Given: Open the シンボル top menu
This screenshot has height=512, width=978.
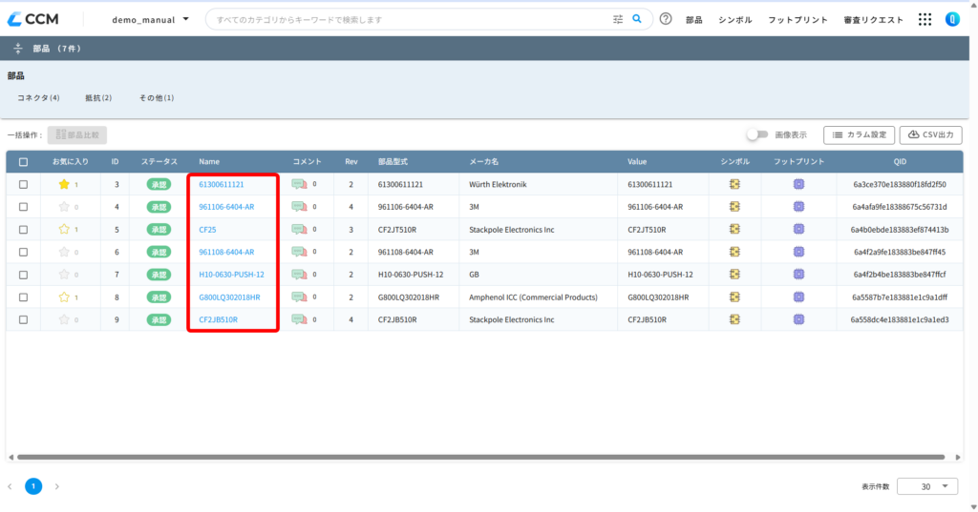Looking at the screenshot, I should (734, 20).
